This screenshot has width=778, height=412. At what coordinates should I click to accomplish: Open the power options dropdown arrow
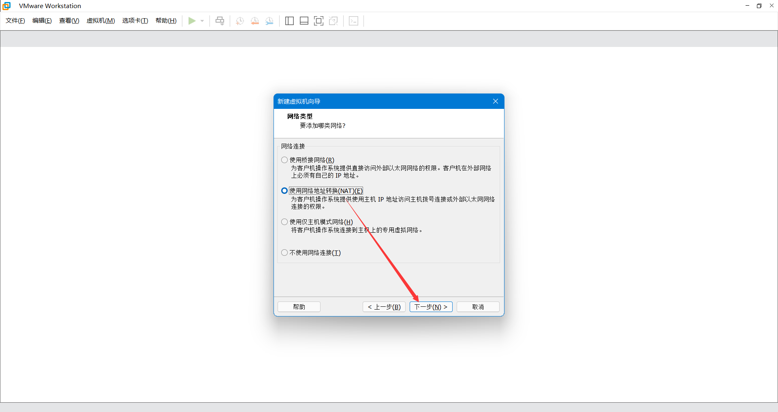202,21
